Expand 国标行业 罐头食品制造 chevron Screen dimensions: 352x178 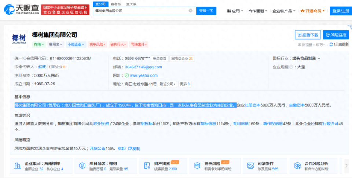coord(319,59)
